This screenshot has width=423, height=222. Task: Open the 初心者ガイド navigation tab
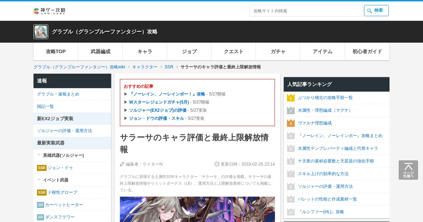pyautogui.click(x=367, y=51)
